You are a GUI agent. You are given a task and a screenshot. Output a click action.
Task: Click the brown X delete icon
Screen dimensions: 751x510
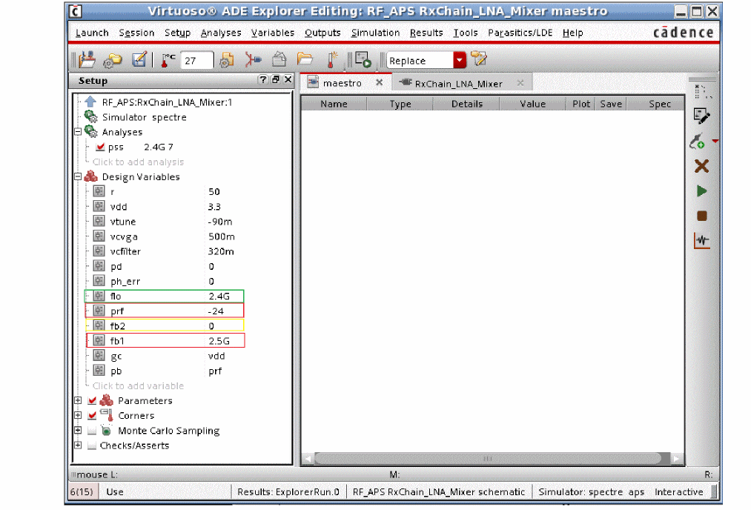pyautogui.click(x=701, y=166)
